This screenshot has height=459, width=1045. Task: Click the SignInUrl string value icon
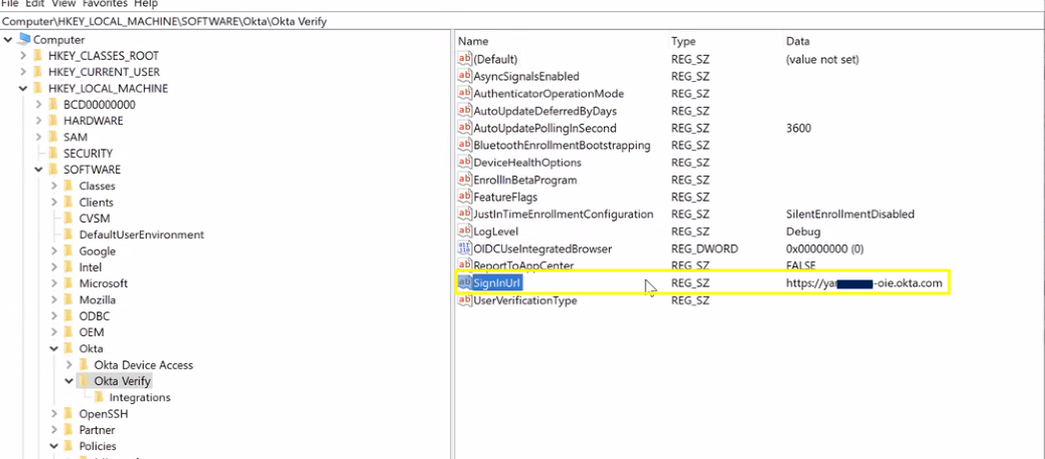click(x=464, y=283)
